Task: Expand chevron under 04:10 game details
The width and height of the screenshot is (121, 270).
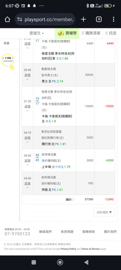Action: click(27, 142)
